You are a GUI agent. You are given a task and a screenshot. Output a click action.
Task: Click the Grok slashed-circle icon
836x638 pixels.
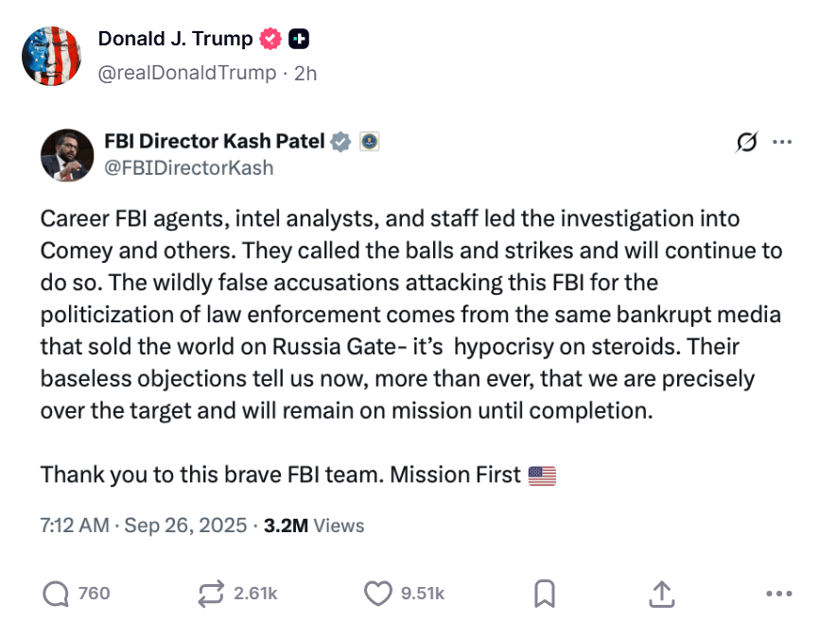tap(746, 142)
